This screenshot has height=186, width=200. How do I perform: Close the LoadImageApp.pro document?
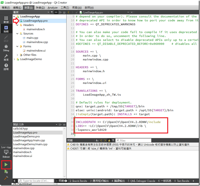click(132, 12)
